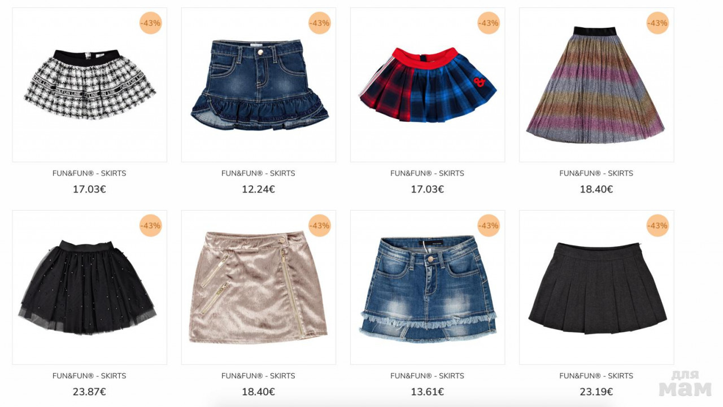Select the dark grey pleated skirt
Viewport: 723px width, 407px height.
[x=596, y=287]
